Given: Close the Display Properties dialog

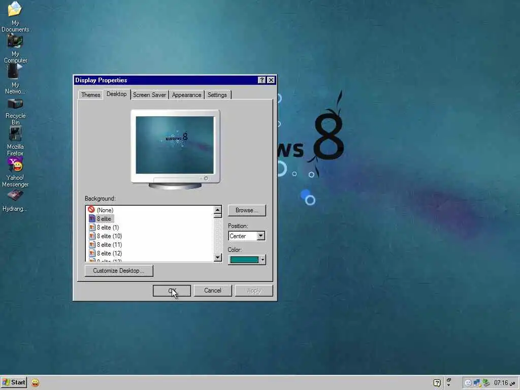Looking at the screenshot, I should (271, 80).
